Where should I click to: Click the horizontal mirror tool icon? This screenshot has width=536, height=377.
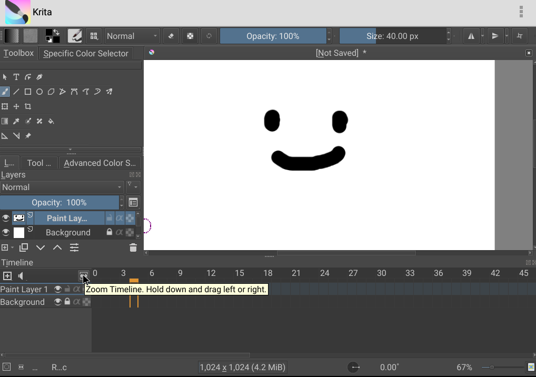click(471, 36)
